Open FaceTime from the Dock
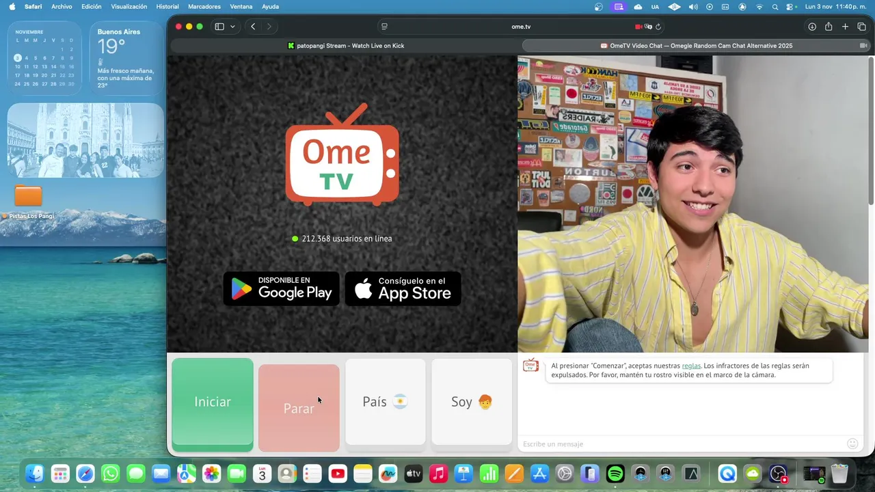 (x=237, y=474)
